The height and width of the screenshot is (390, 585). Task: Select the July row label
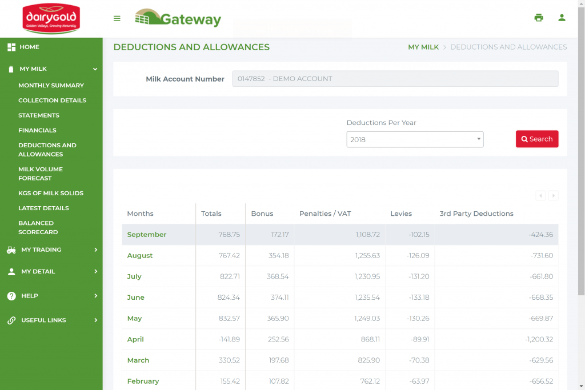click(134, 276)
